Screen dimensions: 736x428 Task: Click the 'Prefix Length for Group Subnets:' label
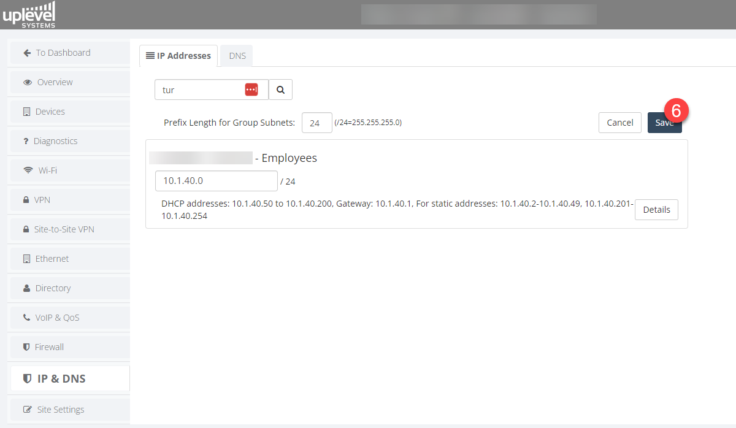[229, 123]
